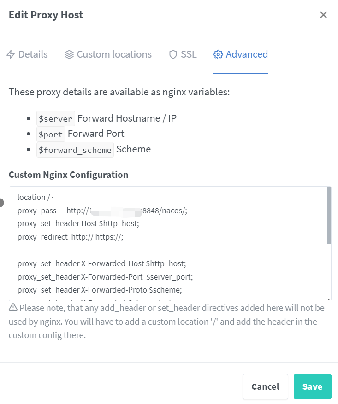Viewport: 338px width, 404px height.
Task: Close the Edit Proxy Host dialog
Action: 323,15
